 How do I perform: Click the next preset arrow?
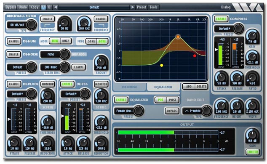point(133,7)
